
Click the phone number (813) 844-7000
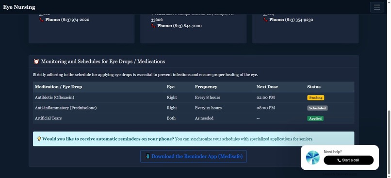tap(187, 26)
